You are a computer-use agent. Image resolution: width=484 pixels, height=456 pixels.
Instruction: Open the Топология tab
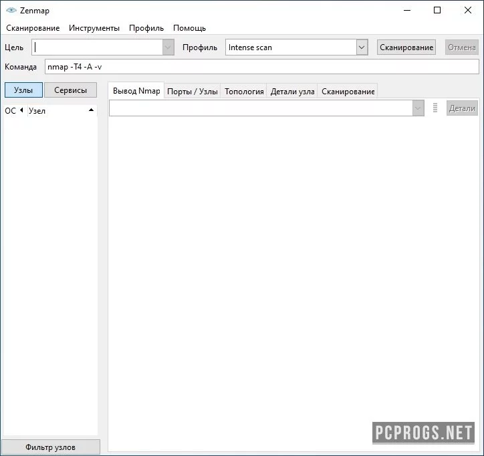(244, 92)
